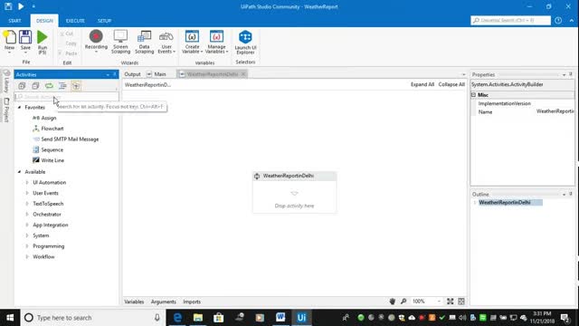The height and width of the screenshot is (326, 579).
Task: Expand the Workflow category
Action: tap(27, 257)
